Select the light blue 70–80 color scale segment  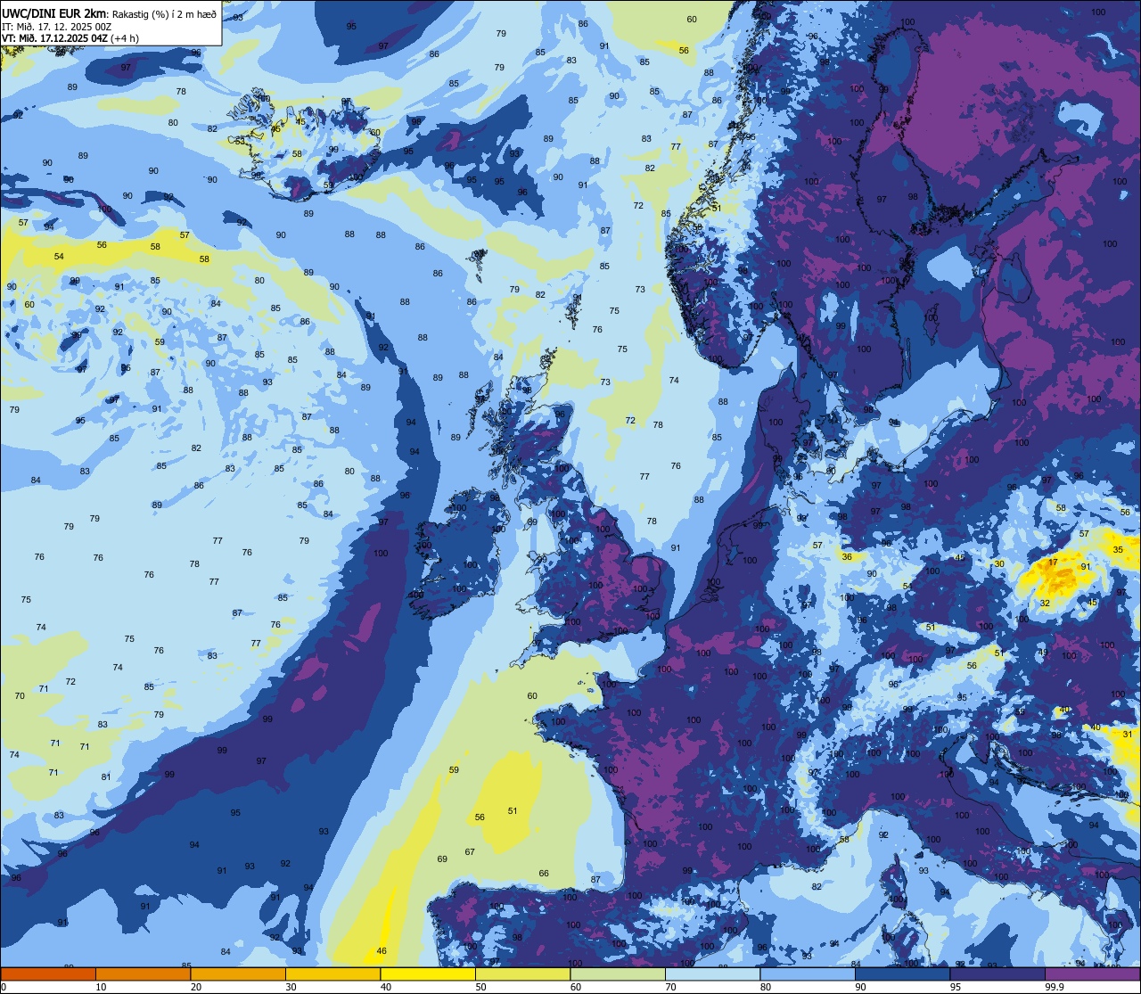712,973
